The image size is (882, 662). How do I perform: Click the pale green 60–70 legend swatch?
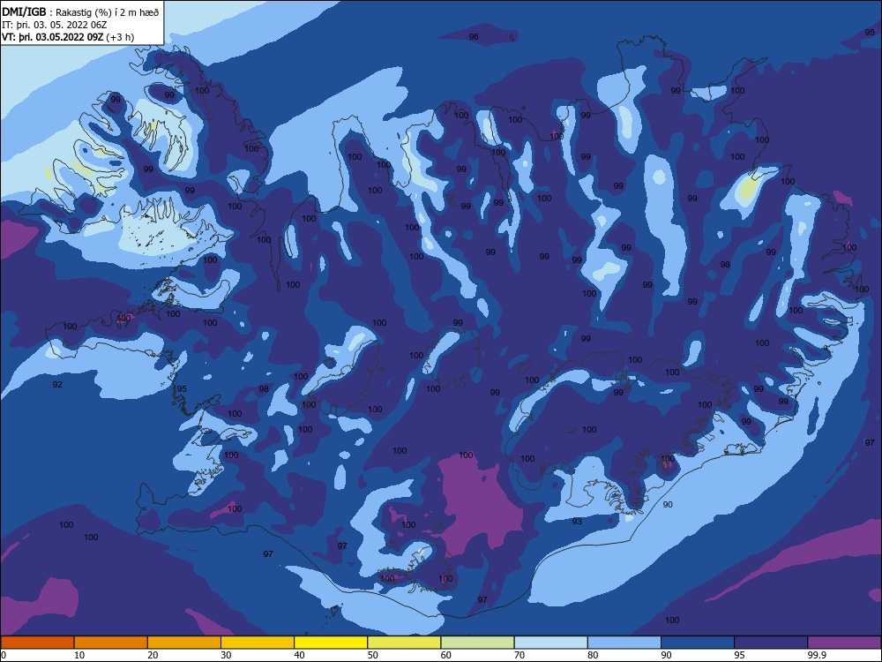click(x=477, y=643)
